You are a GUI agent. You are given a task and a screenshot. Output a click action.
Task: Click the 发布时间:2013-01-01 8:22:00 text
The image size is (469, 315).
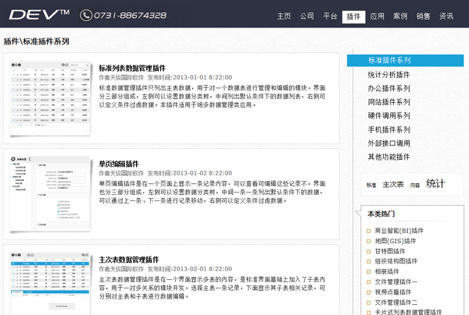pyautogui.click(x=190, y=77)
